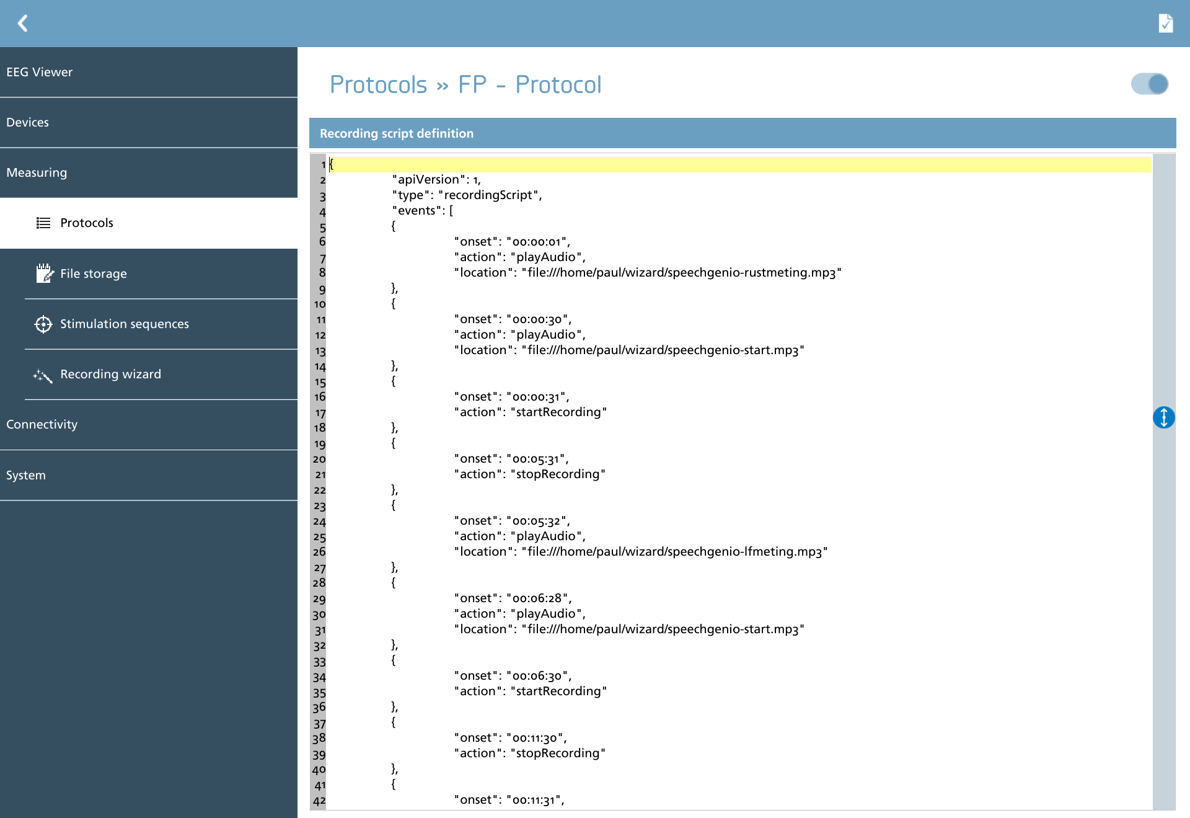Click the Stimulation sequences crosshair icon
This screenshot has height=818, width=1190.
click(43, 324)
